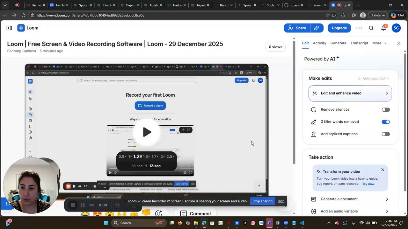
Task: Open the browser Update menu
Action: click(378, 15)
